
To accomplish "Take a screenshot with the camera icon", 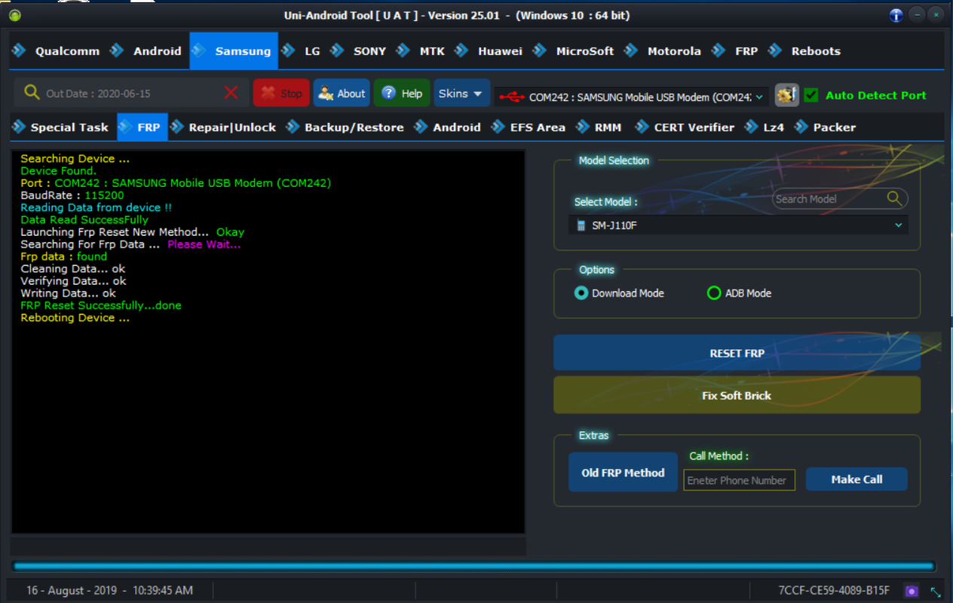I will 912,591.
